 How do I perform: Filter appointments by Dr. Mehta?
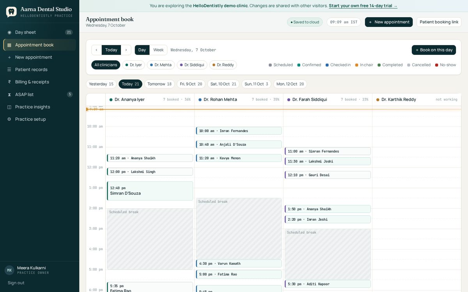(x=161, y=65)
